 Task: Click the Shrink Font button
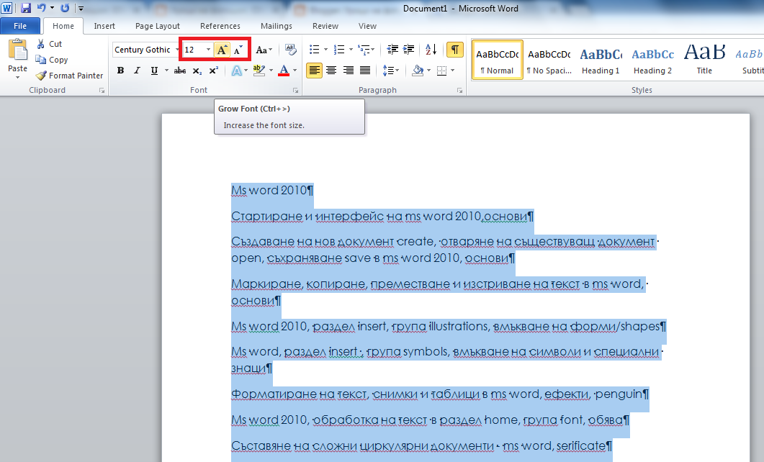pyautogui.click(x=238, y=50)
